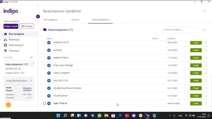Screen dimensions: 212x119
Task: Sort groups using the sort icon
Action: [x=31, y=58]
